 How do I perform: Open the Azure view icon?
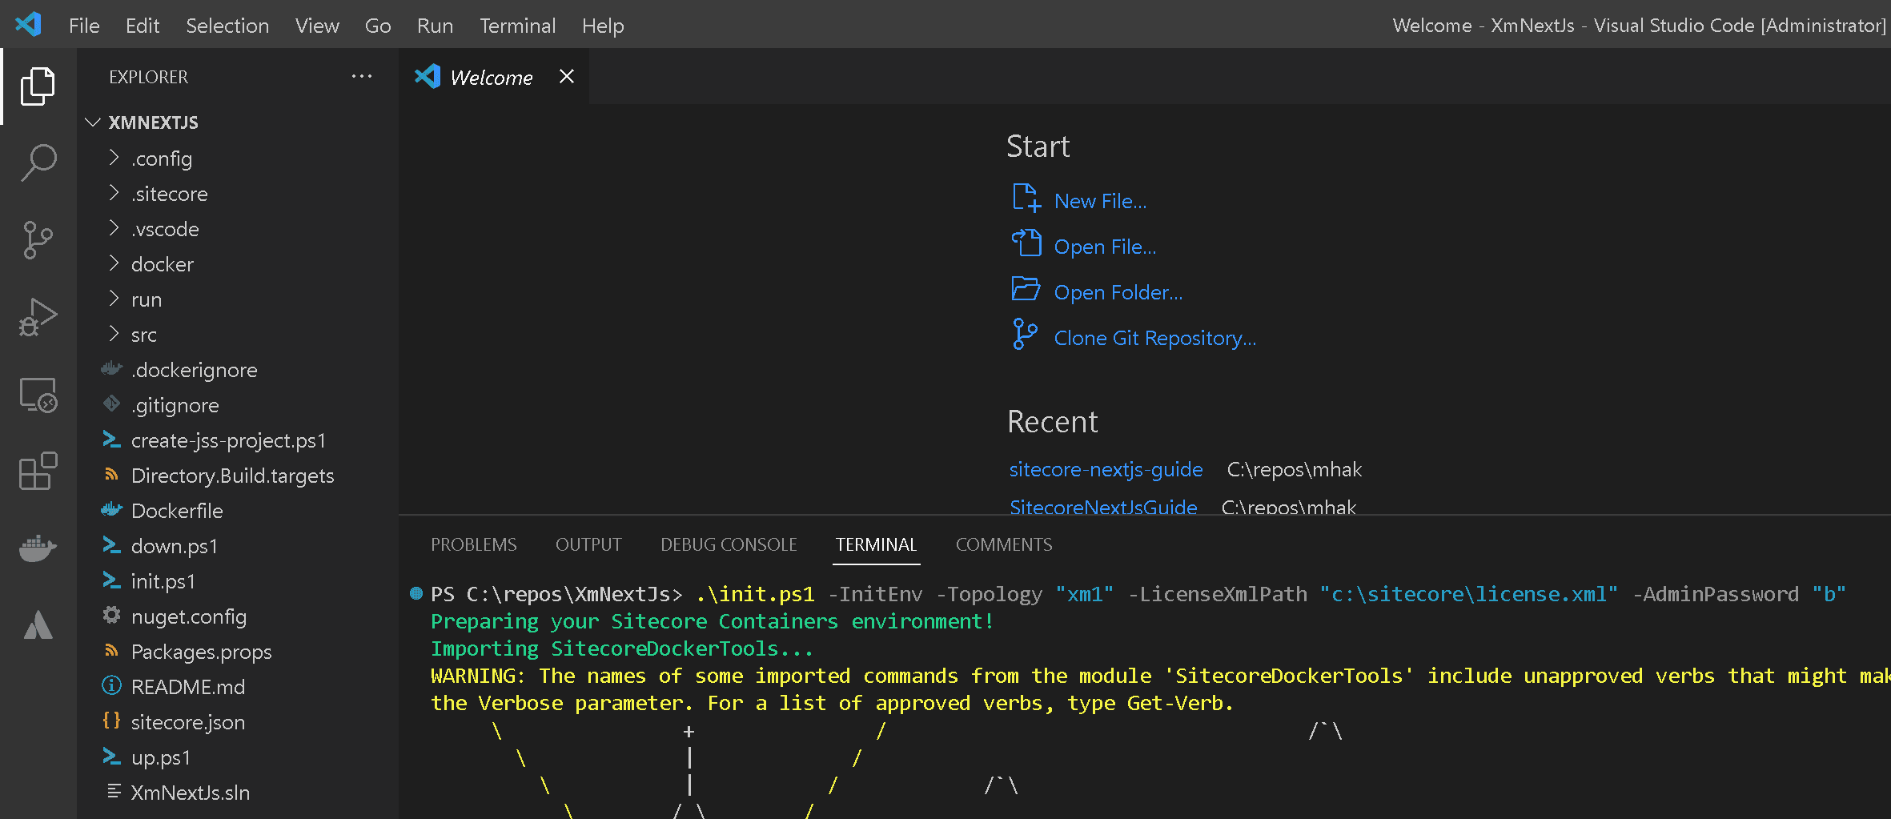38,625
